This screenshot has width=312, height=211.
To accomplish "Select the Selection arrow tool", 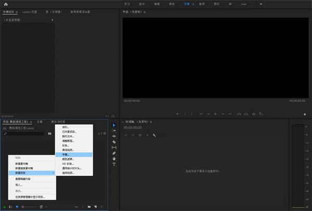I will [114, 125].
